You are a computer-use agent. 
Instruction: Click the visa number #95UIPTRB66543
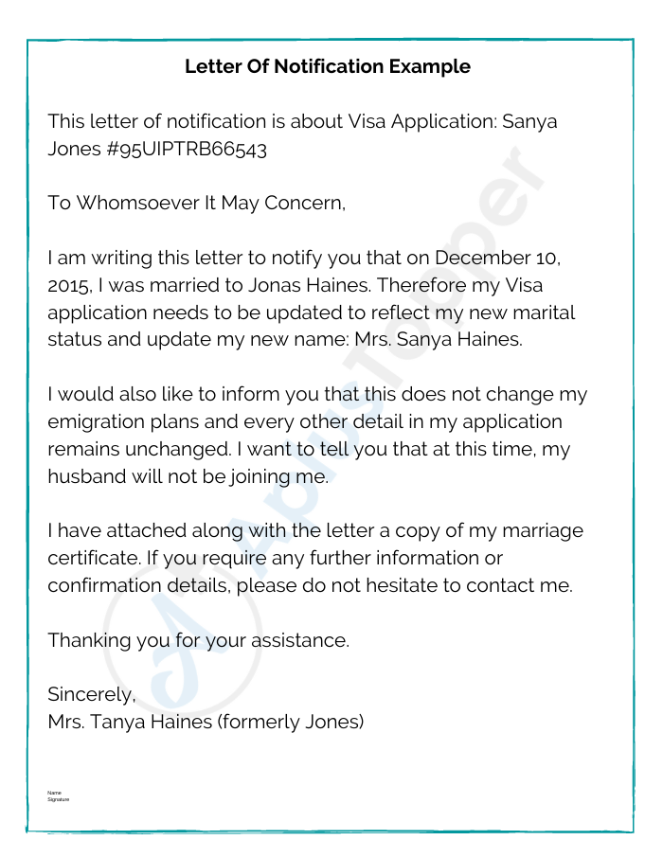point(184,150)
